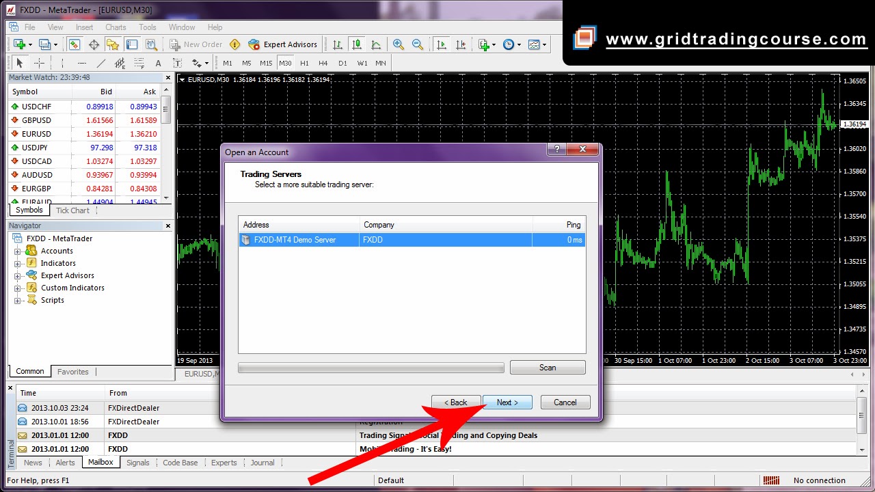
Task: Toggle the Navigator star-folder icon
Action: (x=113, y=44)
